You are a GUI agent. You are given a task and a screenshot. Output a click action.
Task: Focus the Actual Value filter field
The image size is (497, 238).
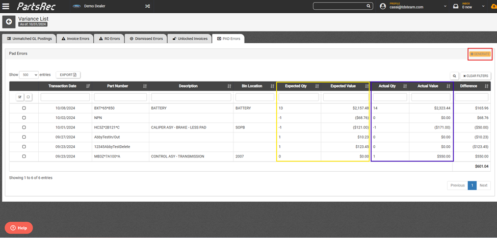point(431,97)
